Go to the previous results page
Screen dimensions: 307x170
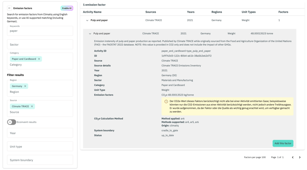point(293,157)
